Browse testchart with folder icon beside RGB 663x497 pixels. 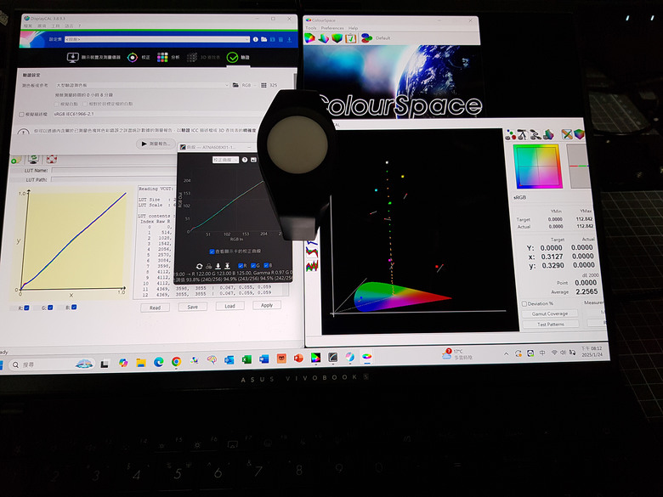click(x=235, y=85)
